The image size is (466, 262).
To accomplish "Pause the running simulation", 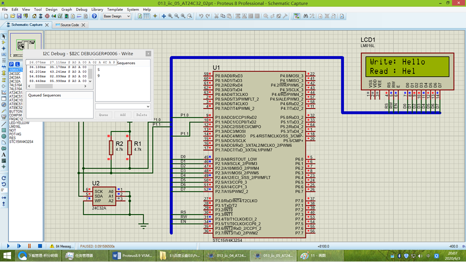I will [x=29, y=246].
